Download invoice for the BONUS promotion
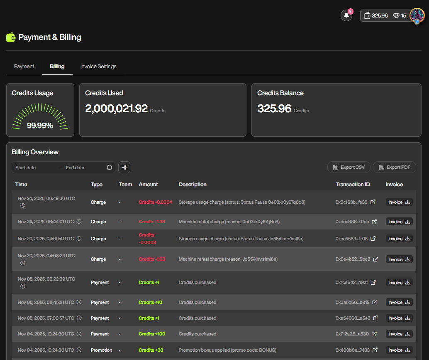The height and width of the screenshot is (360, 429). coord(399,350)
